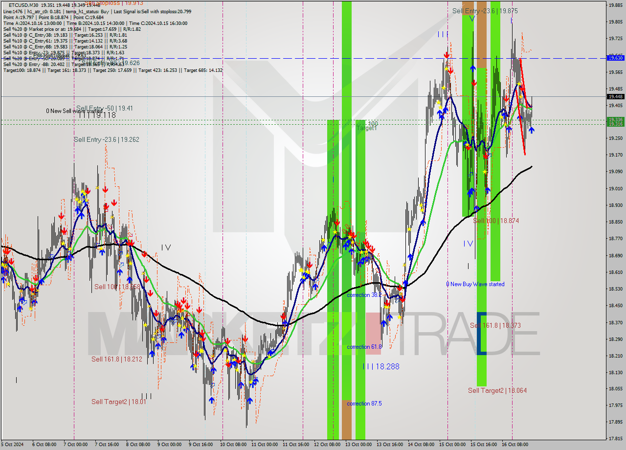
Task: Click the '5 Oct 2024' date axis label
Action: 12,445
